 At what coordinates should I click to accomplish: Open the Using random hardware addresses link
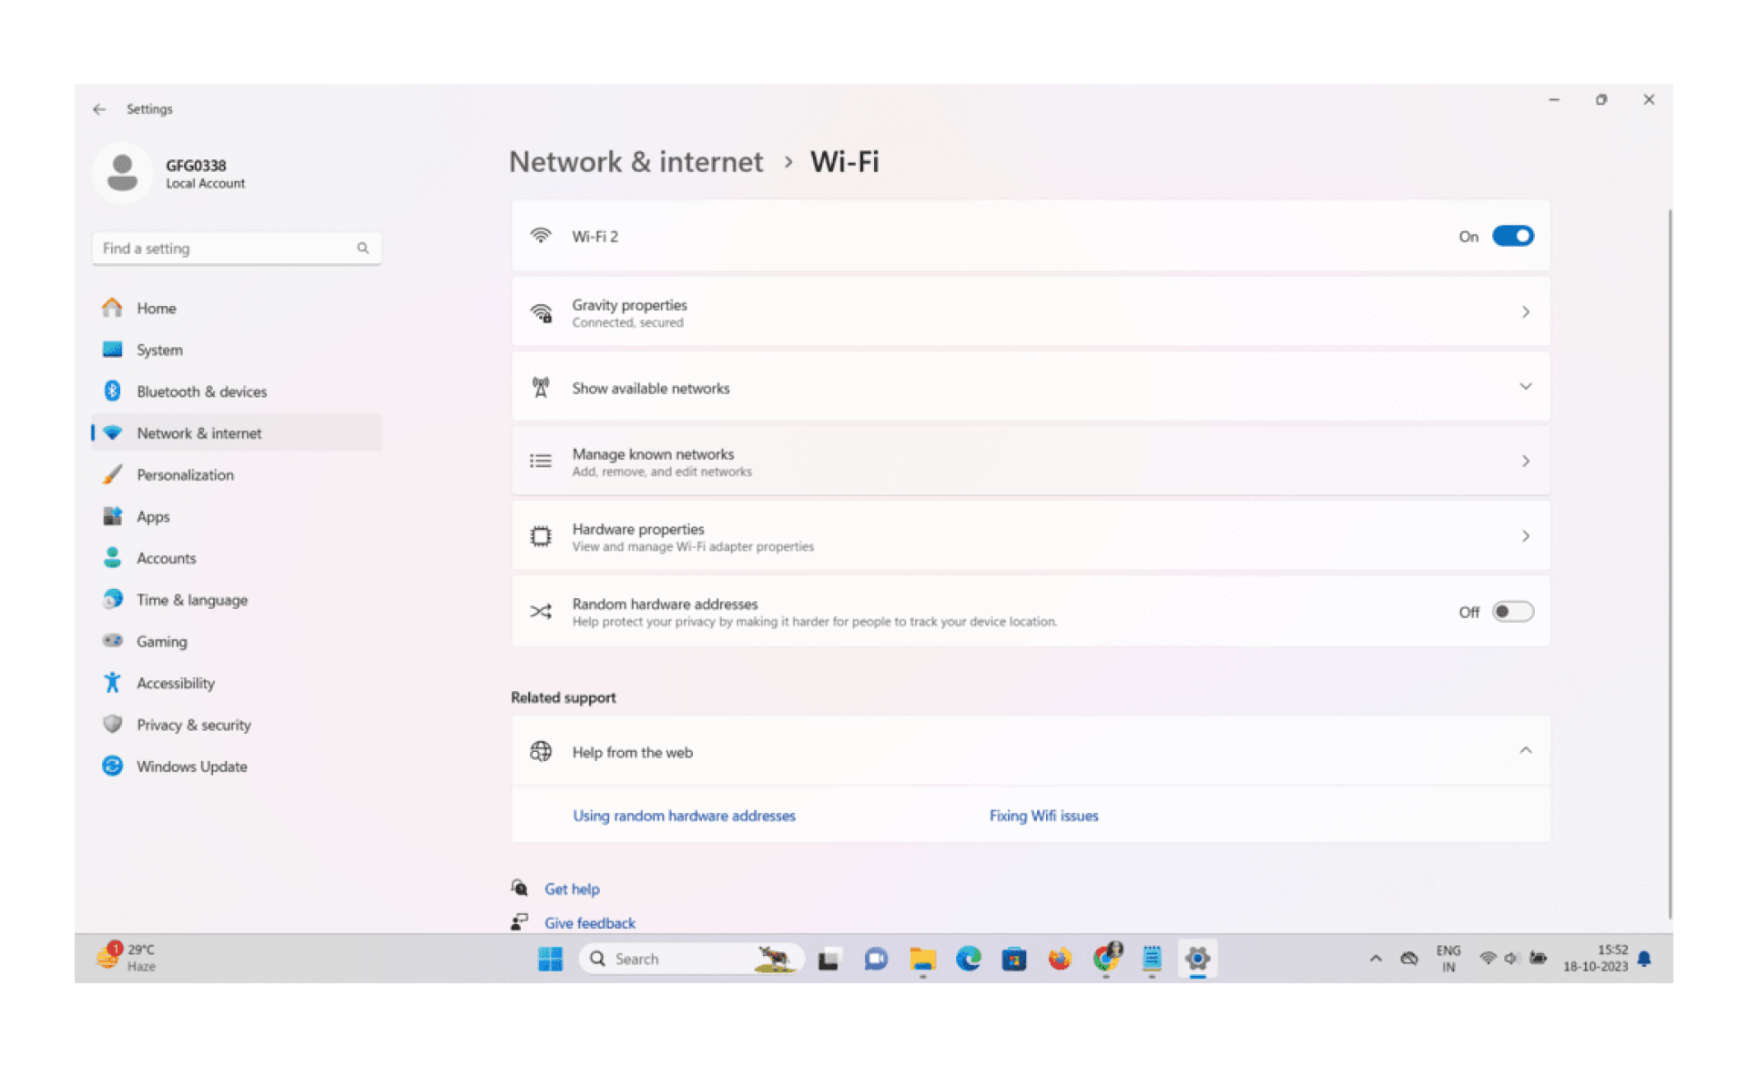(684, 815)
